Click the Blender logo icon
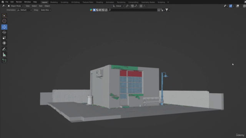This screenshot has height=138, width=246. pos(3,2)
